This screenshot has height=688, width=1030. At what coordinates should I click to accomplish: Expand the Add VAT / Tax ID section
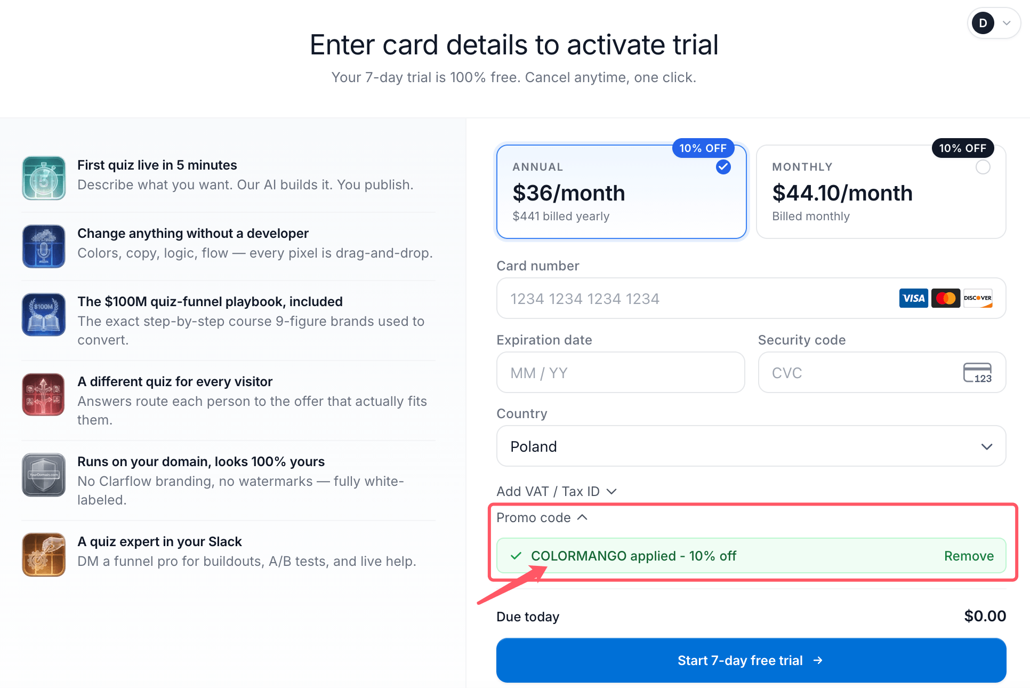(x=557, y=491)
